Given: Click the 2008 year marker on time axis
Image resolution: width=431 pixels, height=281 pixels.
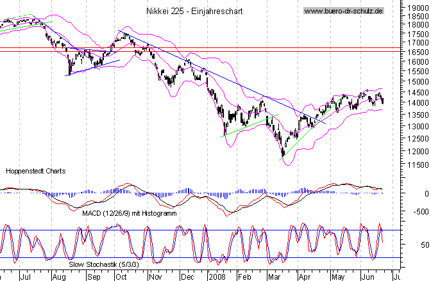Looking at the screenshot, I should click(x=215, y=276).
